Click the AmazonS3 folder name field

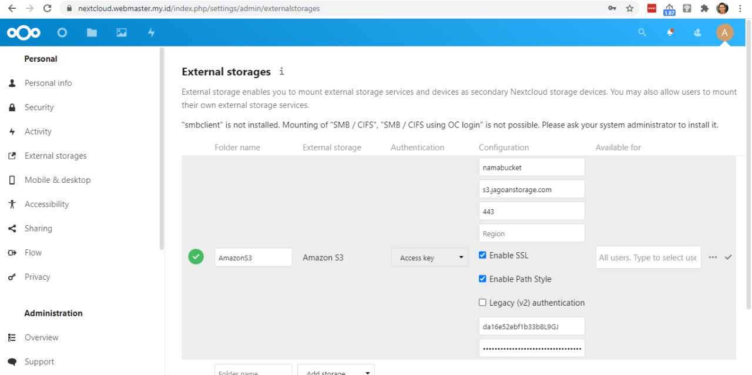click(253, 257)
